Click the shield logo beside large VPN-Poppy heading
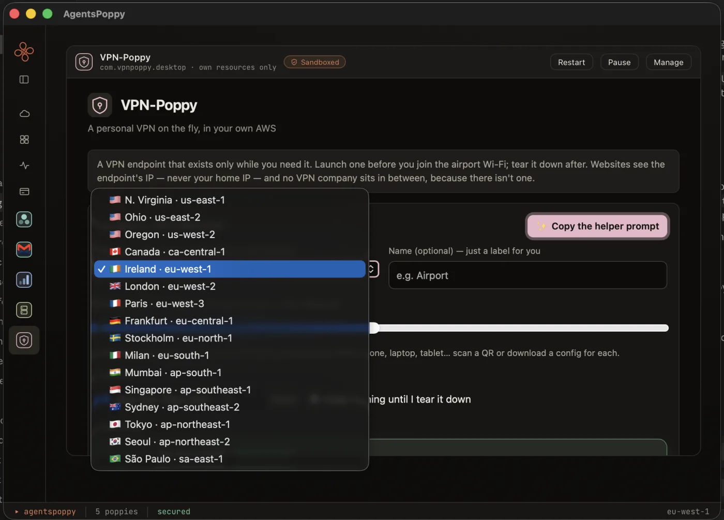This screenshot has width=724, height=520. click(100, 106)
